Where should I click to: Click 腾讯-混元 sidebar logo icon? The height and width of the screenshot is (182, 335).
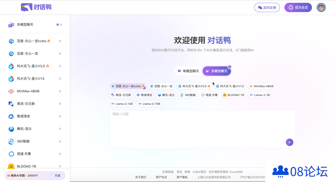click(11, 129)
